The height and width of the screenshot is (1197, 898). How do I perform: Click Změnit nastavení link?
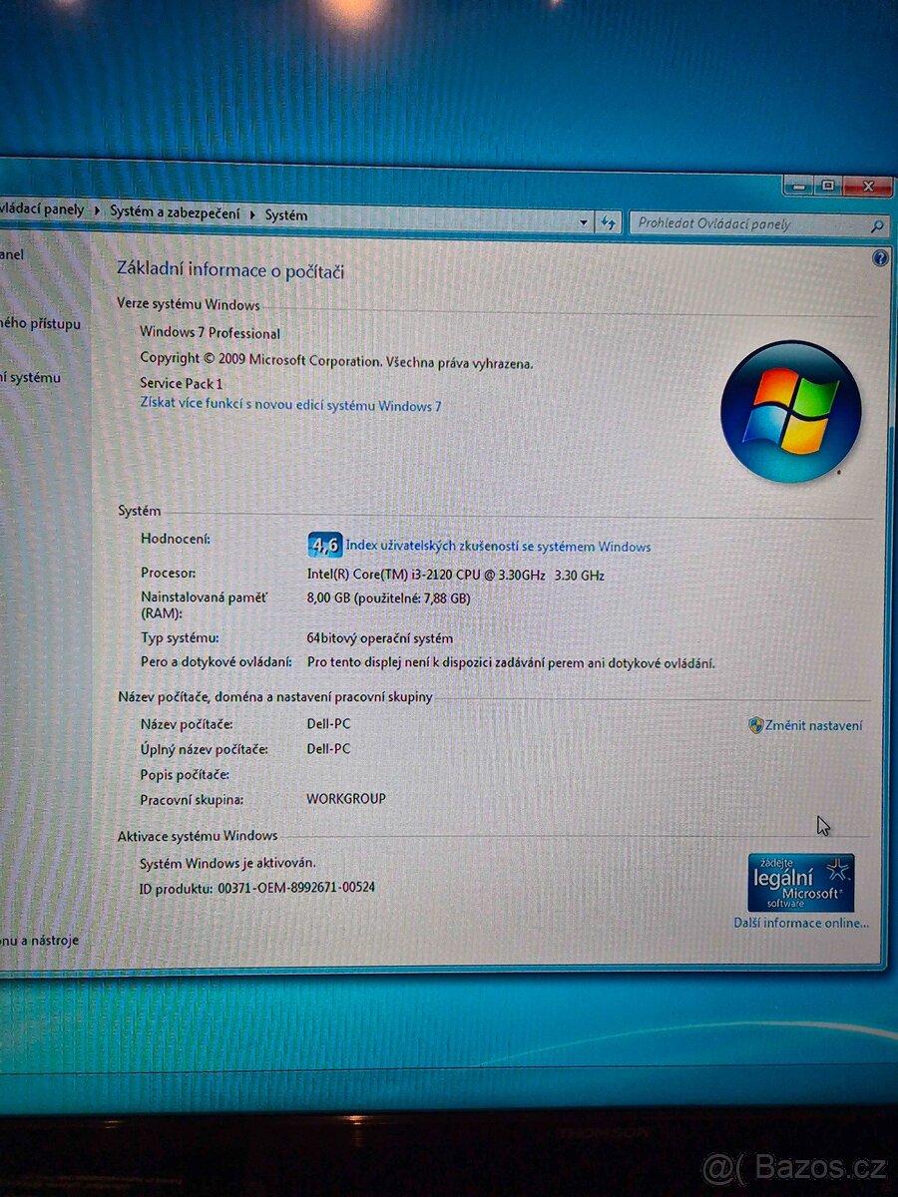[813, 726]
